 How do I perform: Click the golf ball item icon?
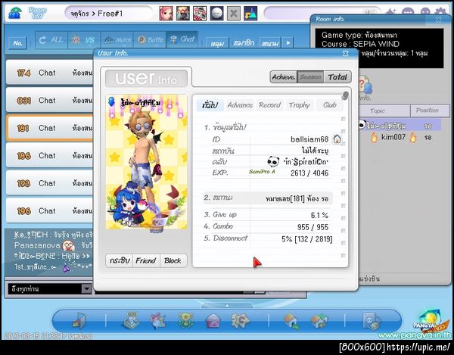pyautogui.click(x=216, y=14)
